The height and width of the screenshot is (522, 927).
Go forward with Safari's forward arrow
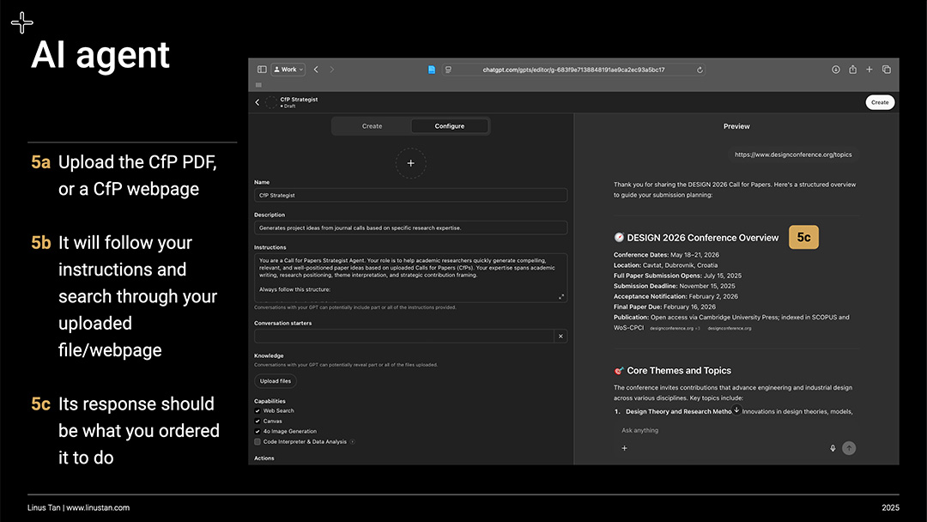331,70
